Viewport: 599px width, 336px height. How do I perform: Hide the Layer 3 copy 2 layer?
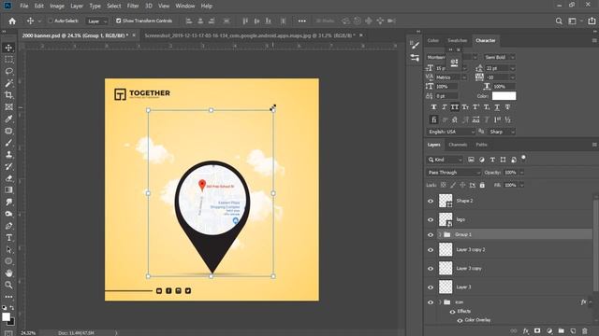point(431,250)
